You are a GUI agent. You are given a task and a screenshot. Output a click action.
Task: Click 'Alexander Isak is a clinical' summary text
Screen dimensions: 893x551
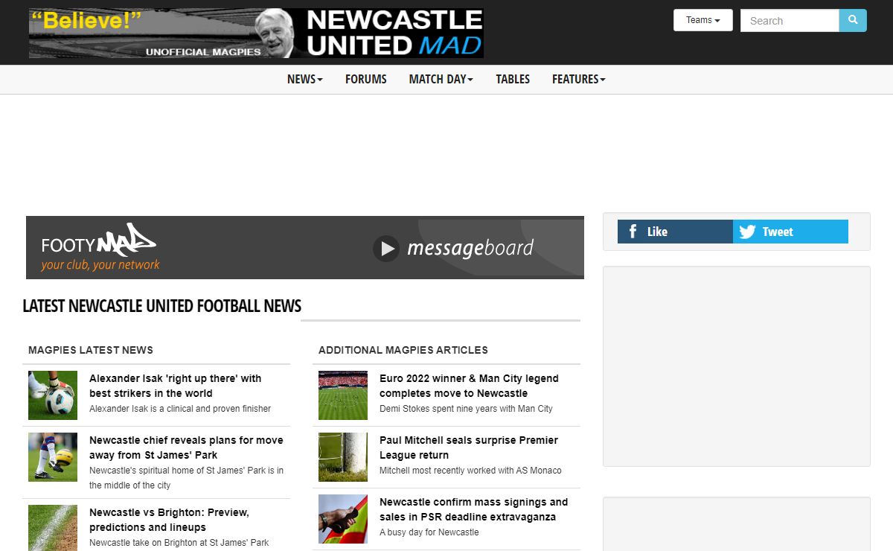[x=180, y=409]
